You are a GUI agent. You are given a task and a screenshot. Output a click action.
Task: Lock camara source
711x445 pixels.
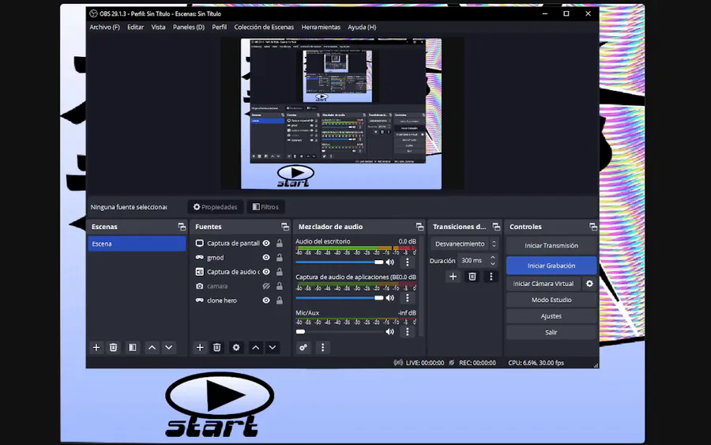280,286
